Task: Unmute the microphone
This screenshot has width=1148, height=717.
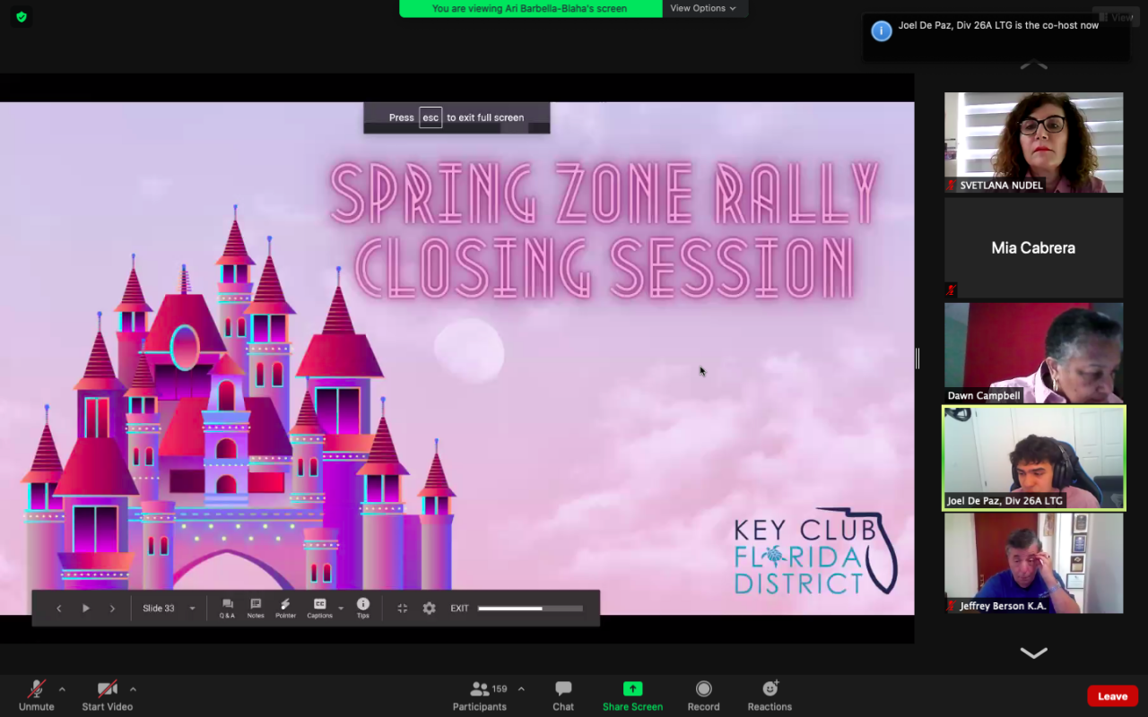Action: [37, 695]
